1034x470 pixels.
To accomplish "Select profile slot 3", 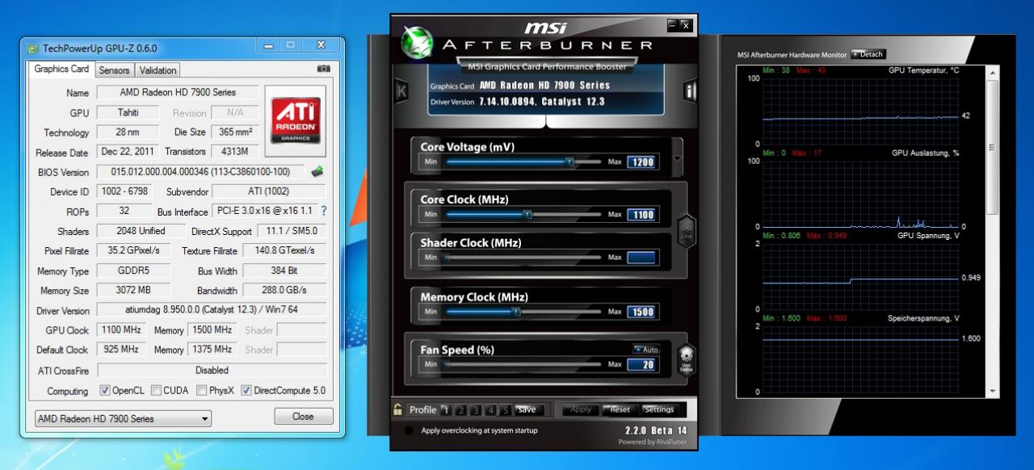I will click(x=477, y=409).
